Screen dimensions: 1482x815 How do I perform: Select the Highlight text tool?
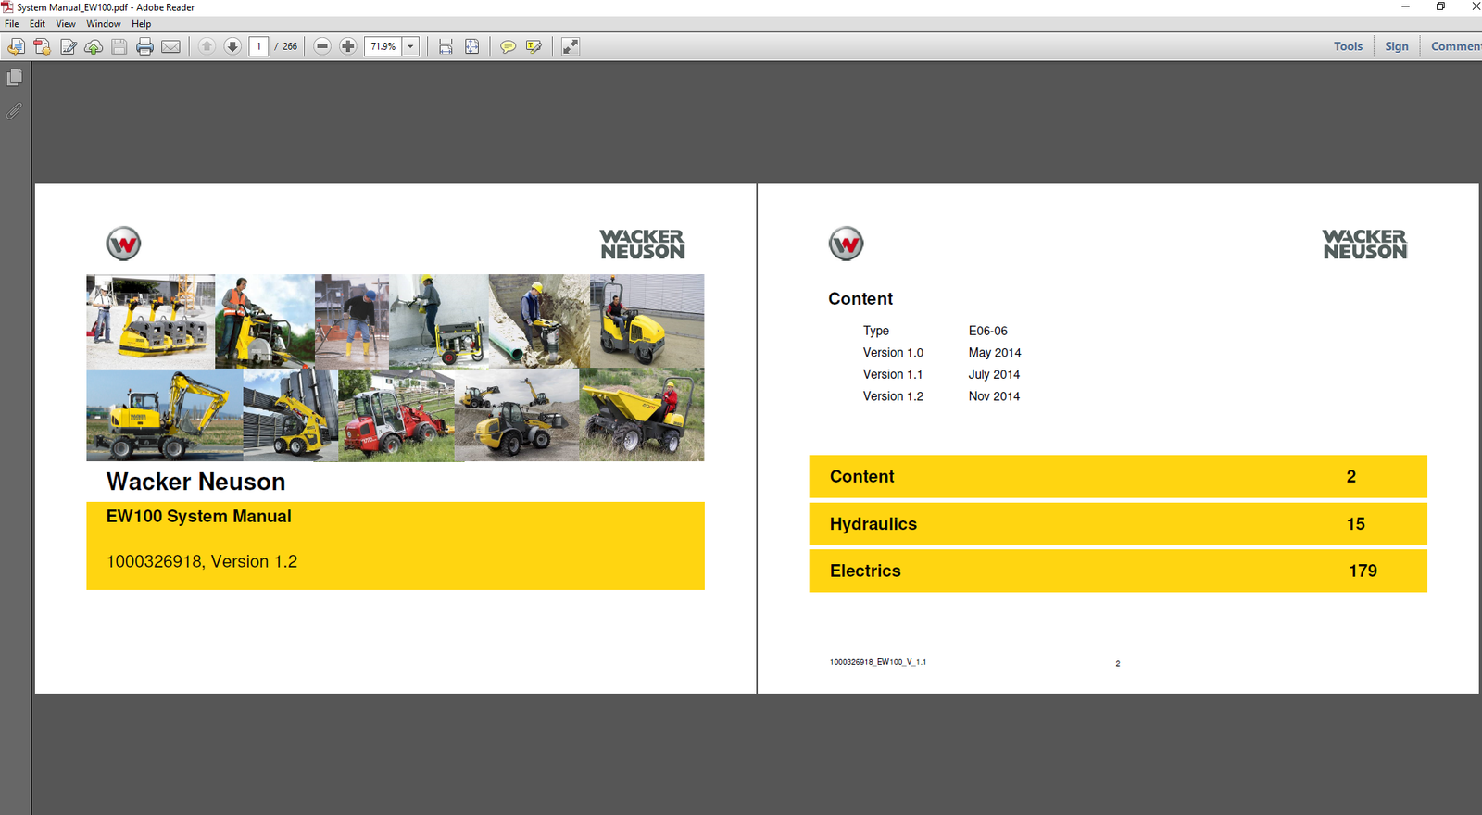click(534, 46)
